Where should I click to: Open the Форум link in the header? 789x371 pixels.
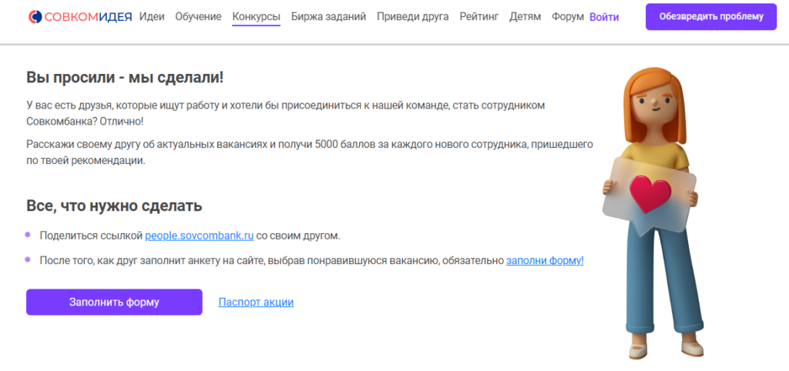coord(567,16)
